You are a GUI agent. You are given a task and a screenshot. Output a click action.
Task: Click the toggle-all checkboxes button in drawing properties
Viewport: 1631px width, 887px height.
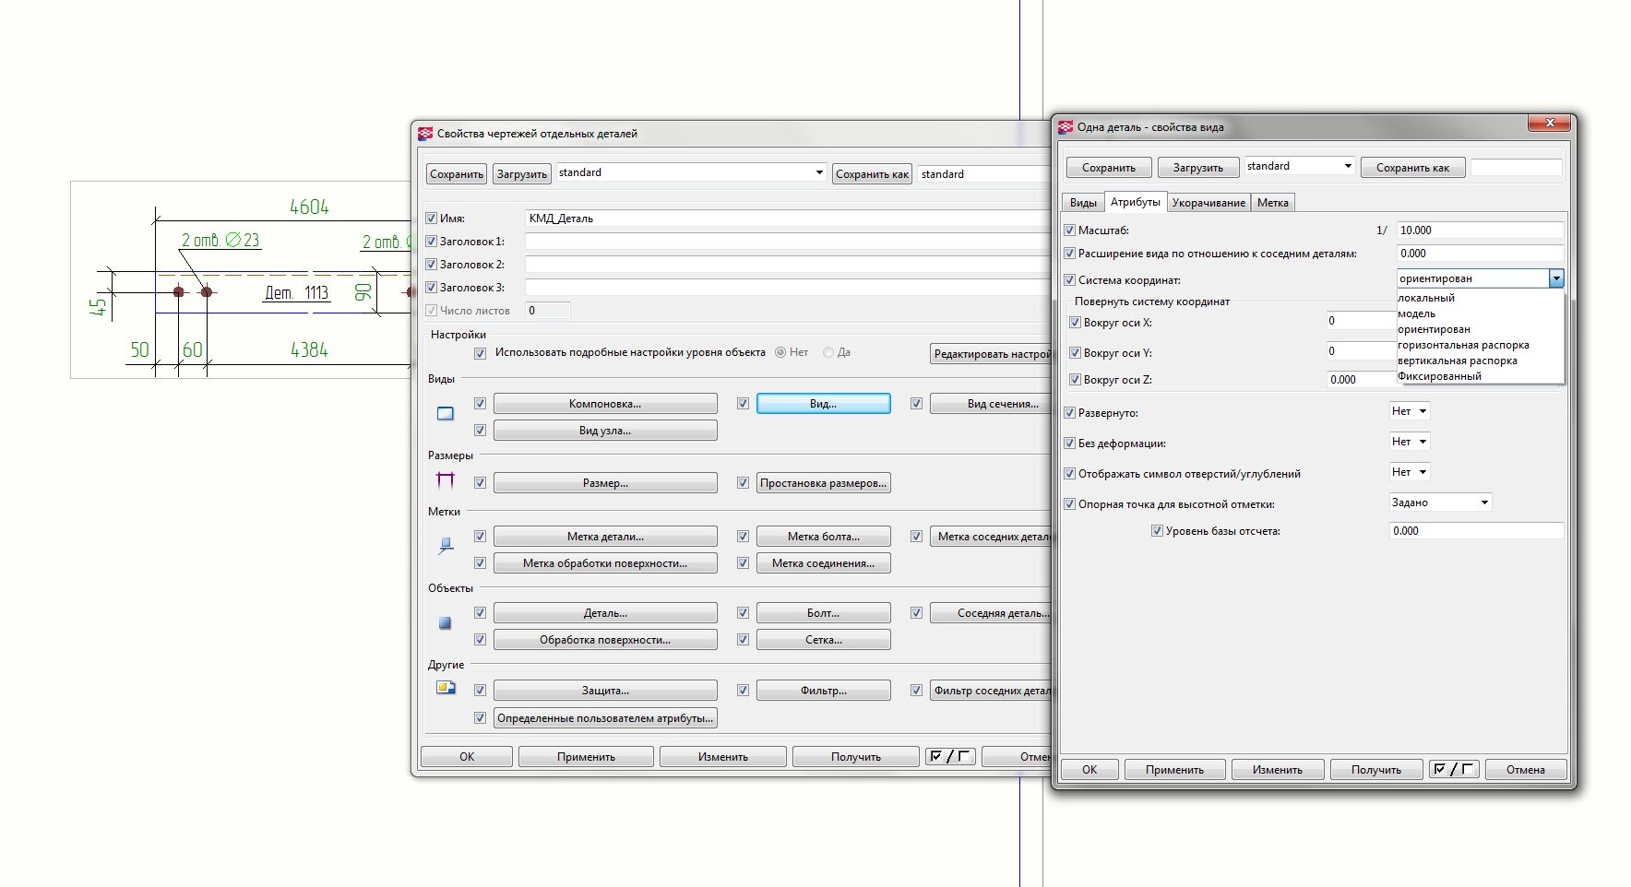coord(950,757)
